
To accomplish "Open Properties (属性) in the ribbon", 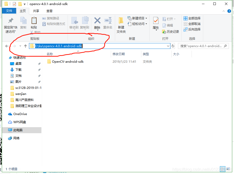I will [x=156, y=23].
